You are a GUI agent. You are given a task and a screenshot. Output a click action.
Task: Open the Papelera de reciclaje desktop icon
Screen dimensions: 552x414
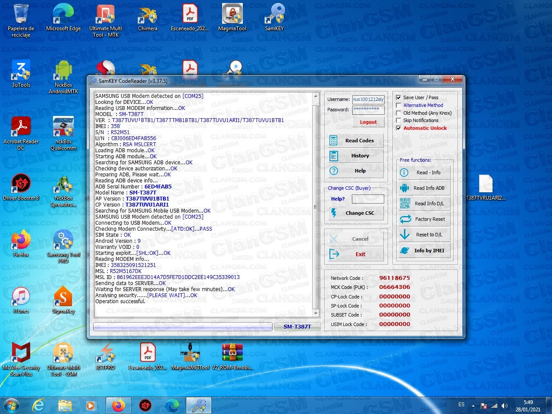(21, 20)
